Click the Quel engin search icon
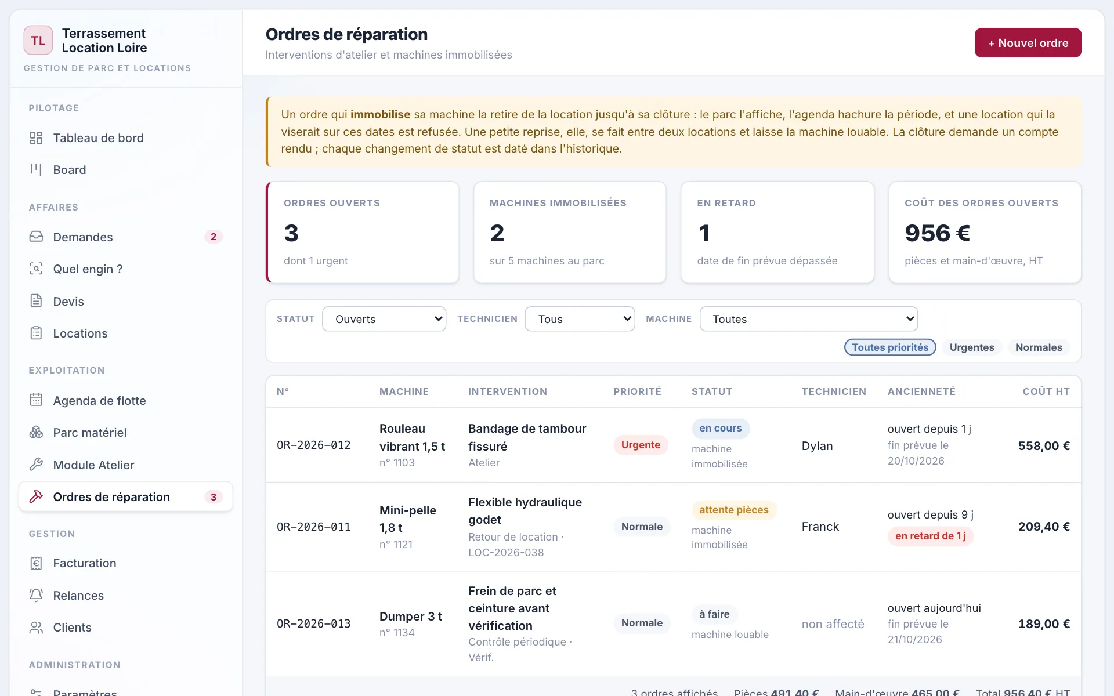Image resolution: width=1114 pixels, height=696 pixels. click(x=36, y=269)
